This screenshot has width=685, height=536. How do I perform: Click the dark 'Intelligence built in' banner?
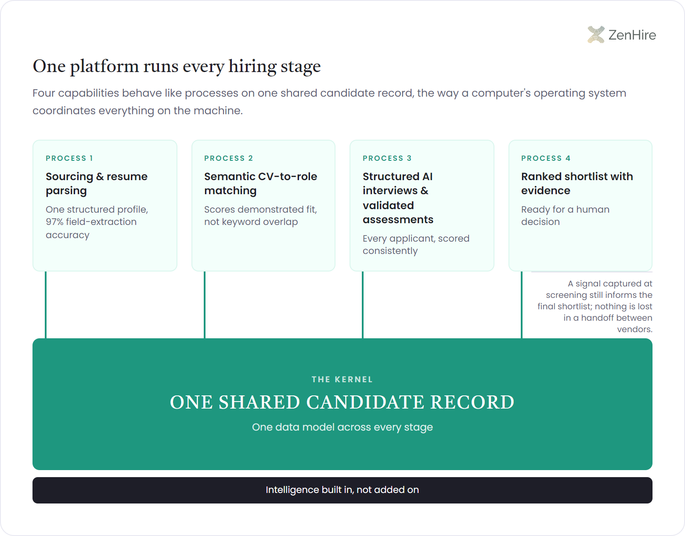click(x=342, y=490)
